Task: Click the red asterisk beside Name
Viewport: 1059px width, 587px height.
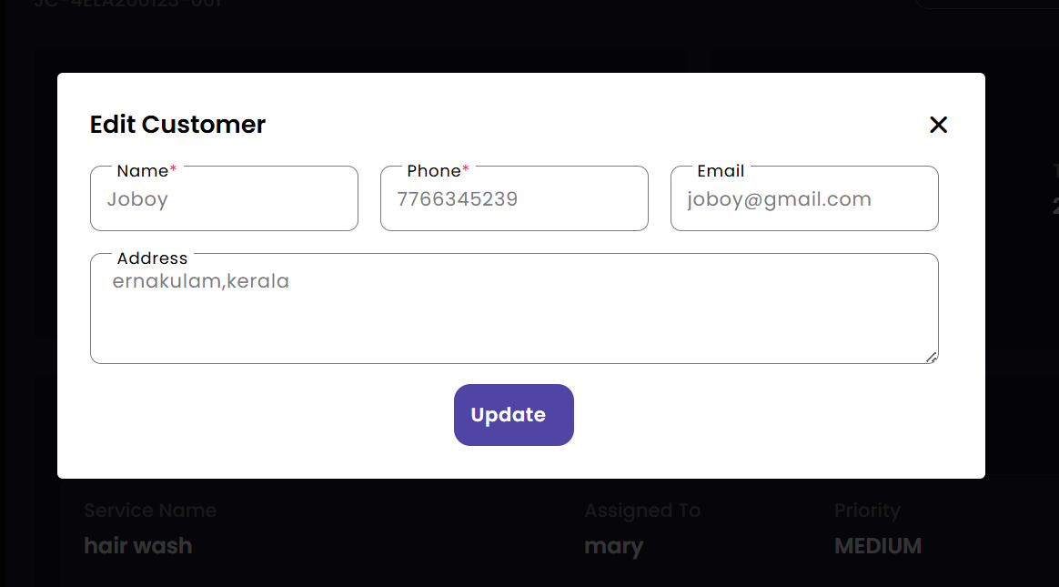Action: point(174,171)
